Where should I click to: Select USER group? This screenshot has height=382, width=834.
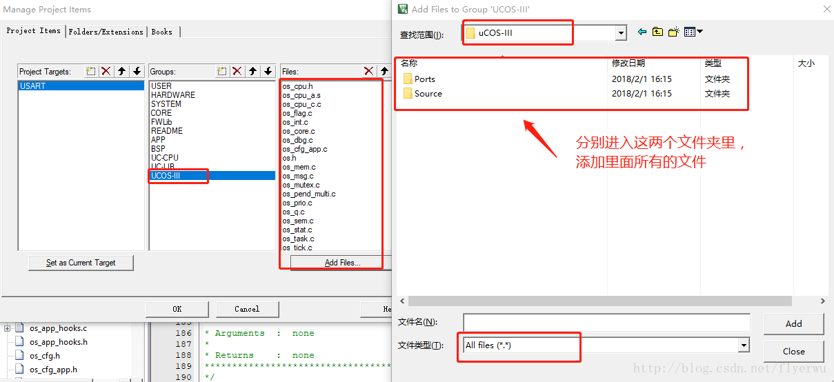click(161, 86)
